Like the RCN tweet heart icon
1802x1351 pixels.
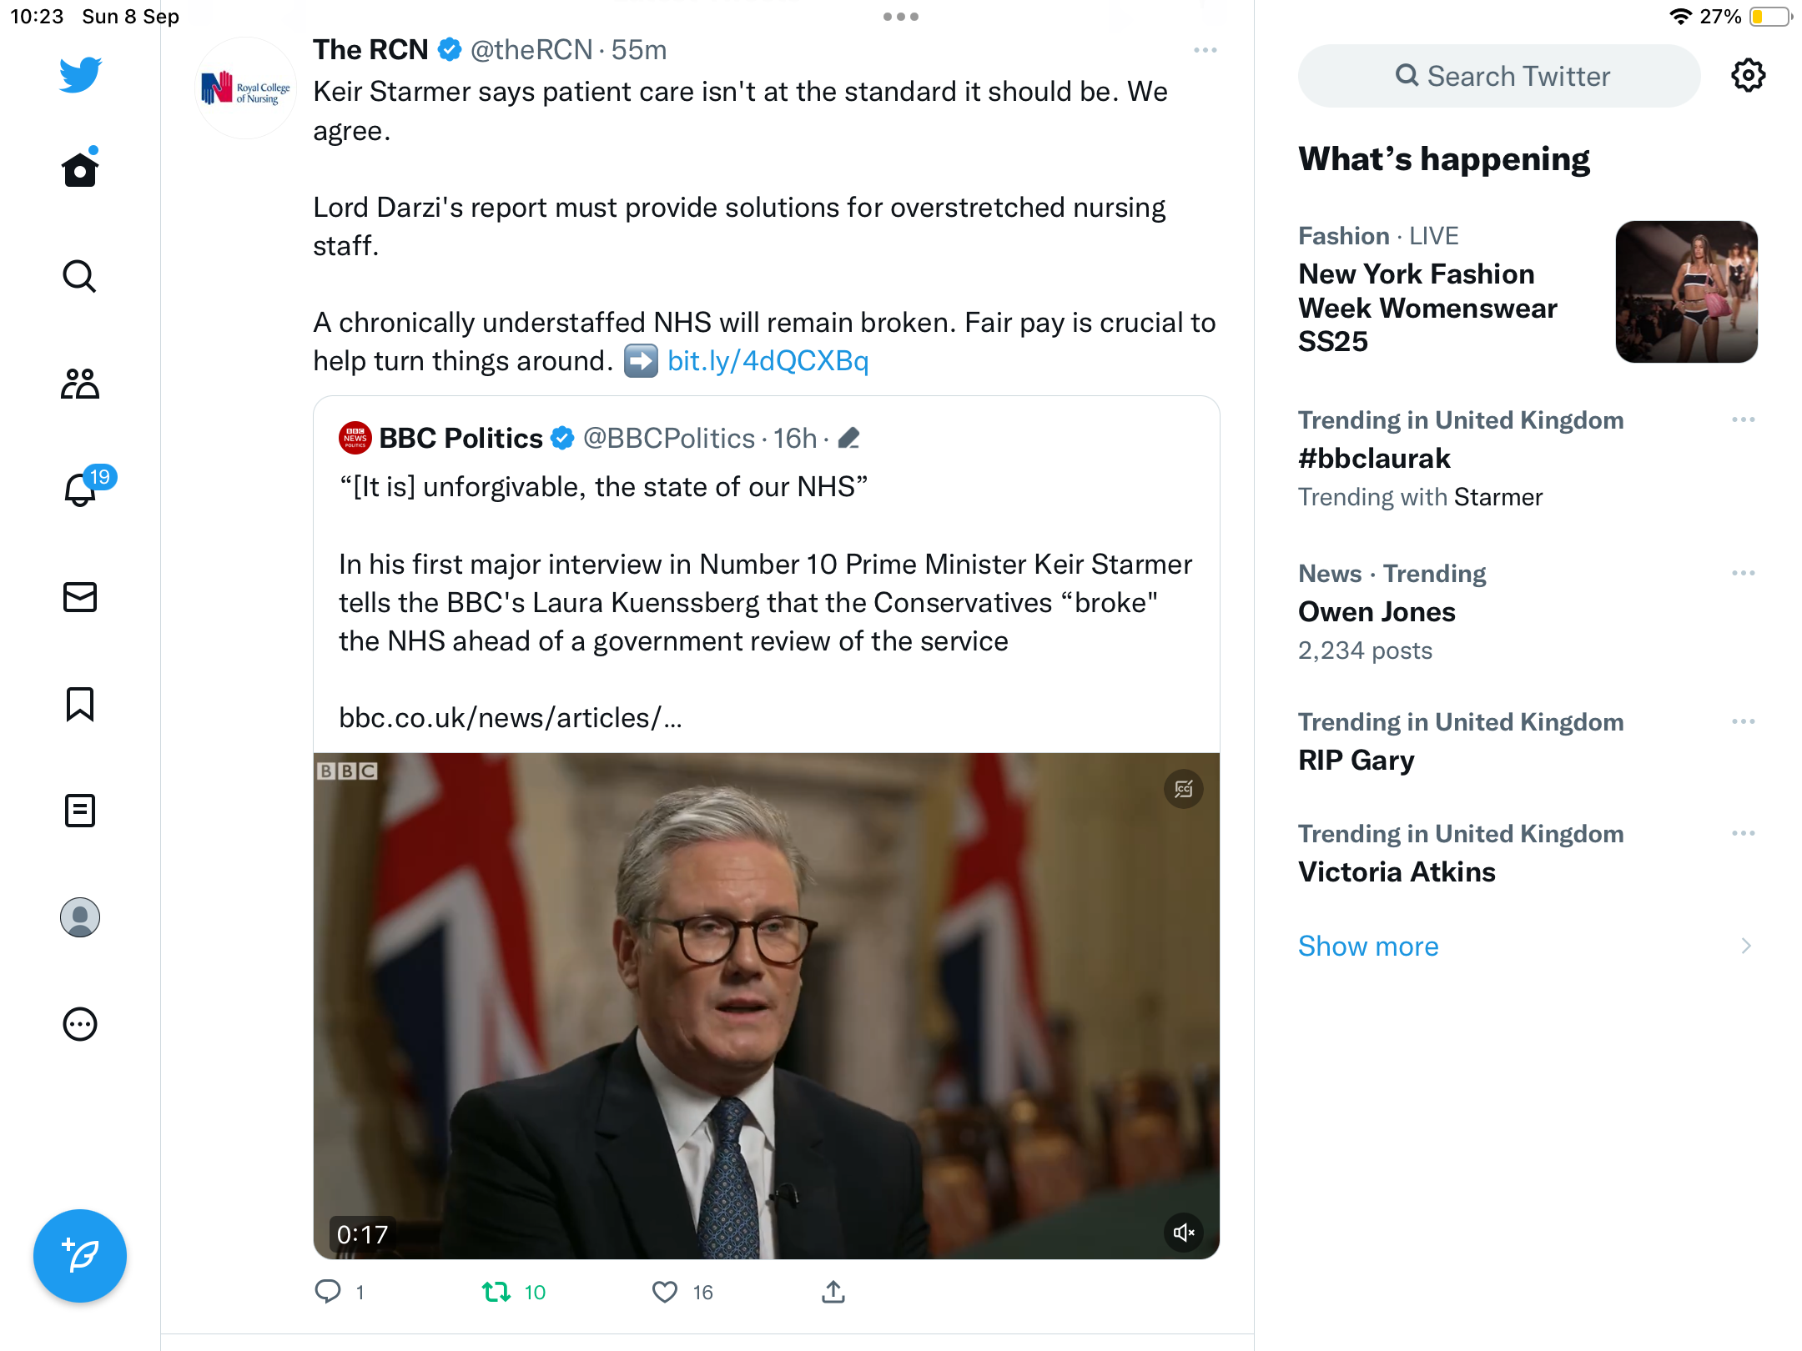pyautogui.click(x=665, y=1292)
